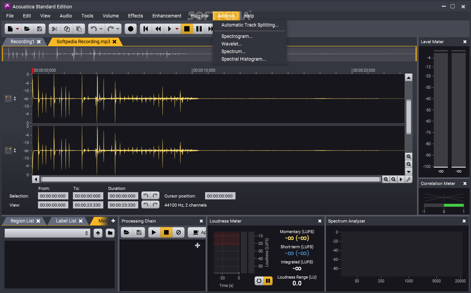471x293 pixels.
Task: Bypass the processing chain effects
Action: point(178,232)
